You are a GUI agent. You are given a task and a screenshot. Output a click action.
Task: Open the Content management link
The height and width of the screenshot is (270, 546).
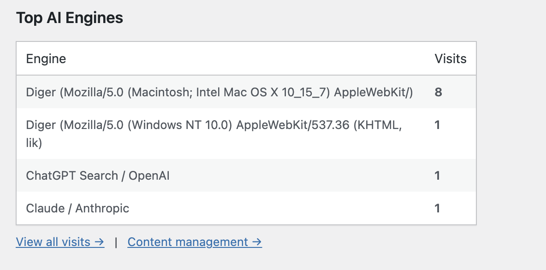tap(188, 242)
